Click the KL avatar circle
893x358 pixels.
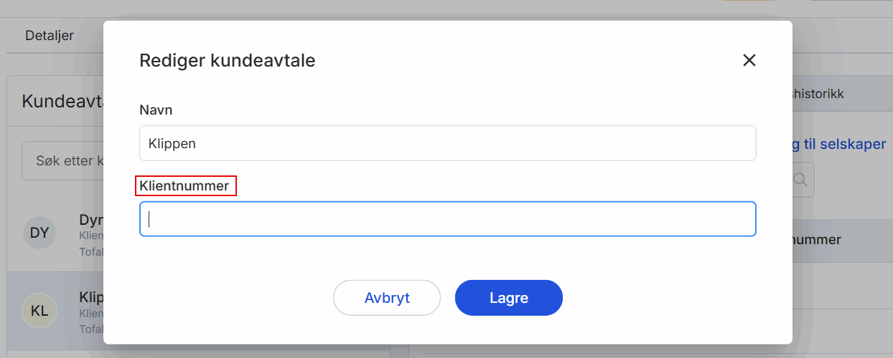tap(39, 310)
